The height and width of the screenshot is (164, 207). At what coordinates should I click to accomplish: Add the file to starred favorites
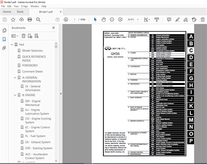click(13, 20)
